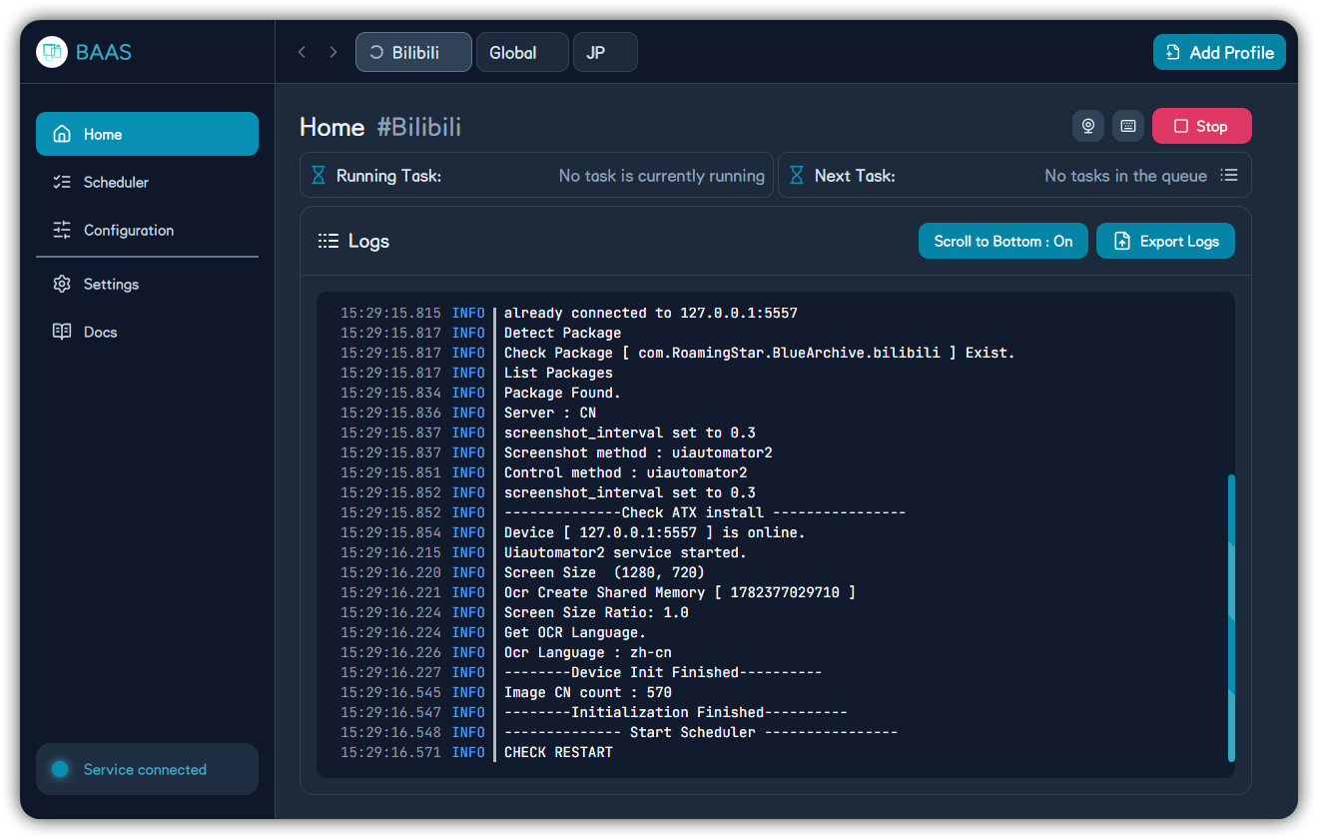
Task: Click the 'Check ATX install' log line
Action: coord(705,512)
